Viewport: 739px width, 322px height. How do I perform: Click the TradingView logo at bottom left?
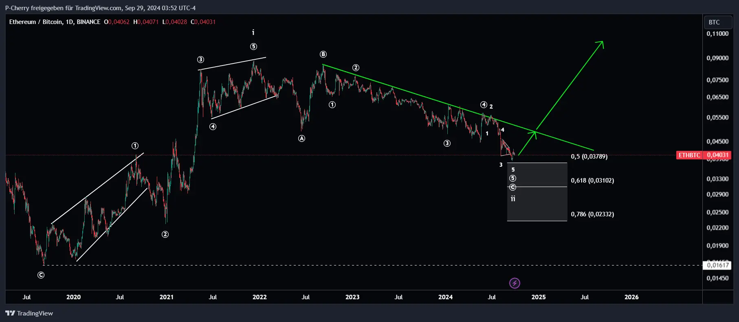click(29, 313)
